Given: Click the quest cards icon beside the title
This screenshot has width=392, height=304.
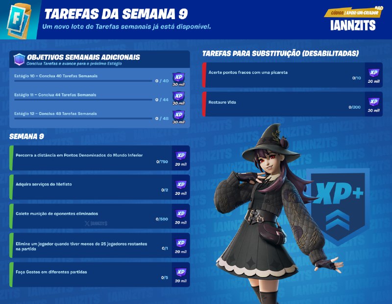Looking at the screenshot, I should point(19,21).
